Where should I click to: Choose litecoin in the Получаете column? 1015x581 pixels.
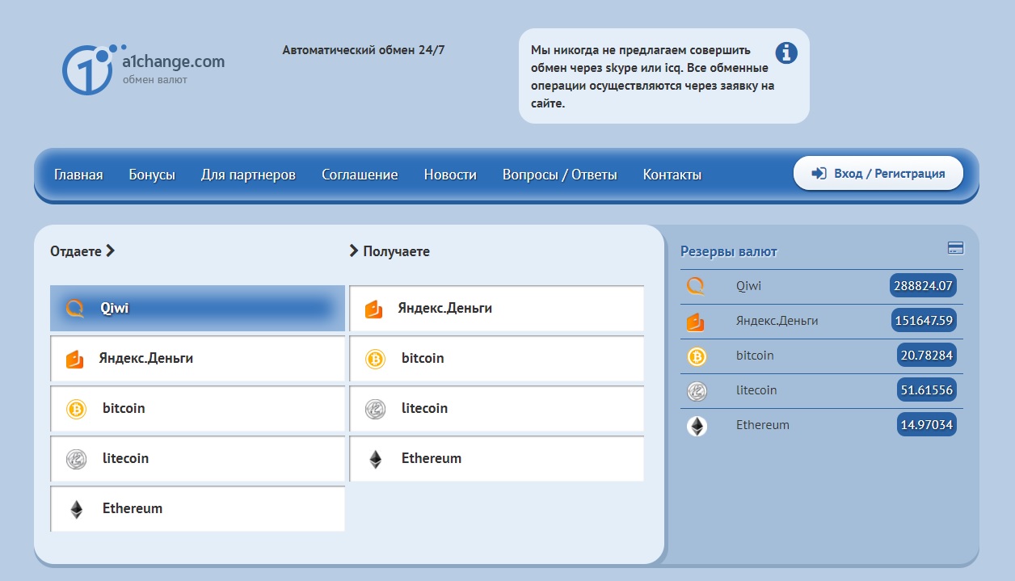pyautogui.click(x=496, y=409)
